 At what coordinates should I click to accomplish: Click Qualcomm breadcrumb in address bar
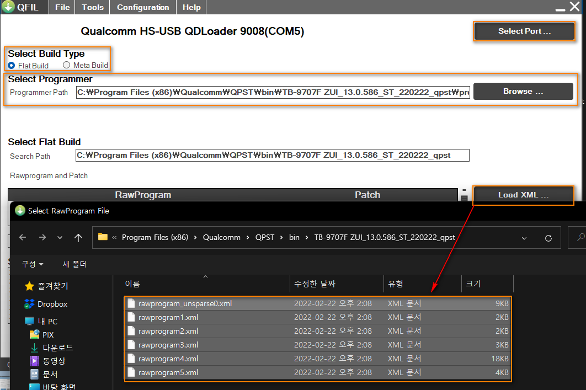[x=222, y=237]
